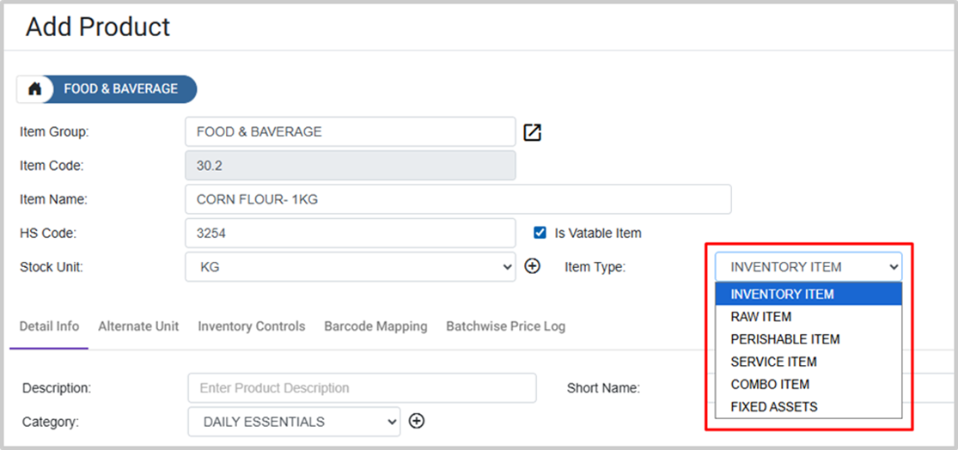This screenshot has height=450, width=958.
Task: Click the Item Name input field
Action: (x=457, y=199)
